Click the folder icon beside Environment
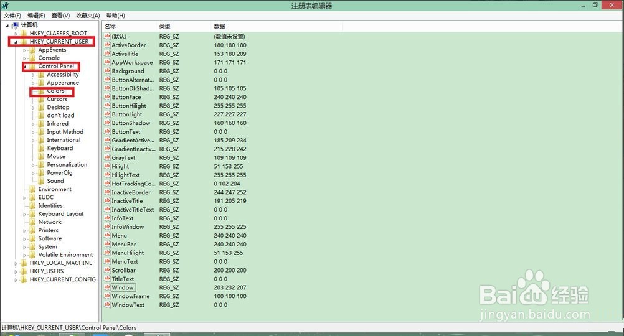The image size is (624, 336). [x=32, y=189]
